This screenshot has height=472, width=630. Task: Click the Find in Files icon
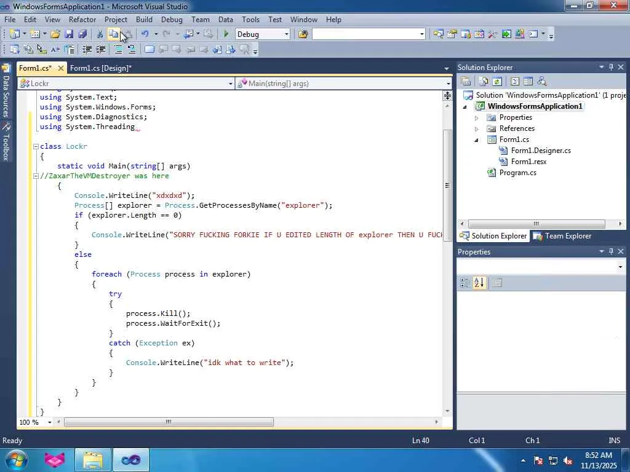click(303, 34)
